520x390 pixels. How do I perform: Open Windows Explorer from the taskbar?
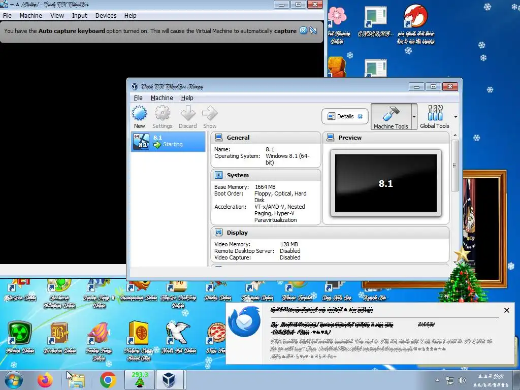pyautogui.click(x=77, y=381)
